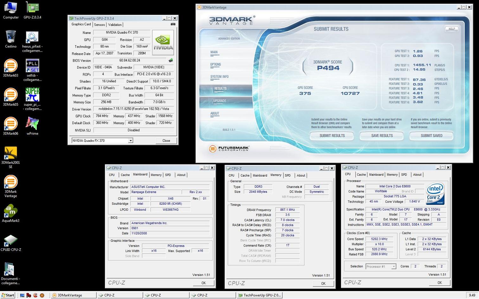The height and width of the screenshot is (299, 479).
Task: Click BIOS Version field in GPU-Z
Action: click(x=130, y=60)
